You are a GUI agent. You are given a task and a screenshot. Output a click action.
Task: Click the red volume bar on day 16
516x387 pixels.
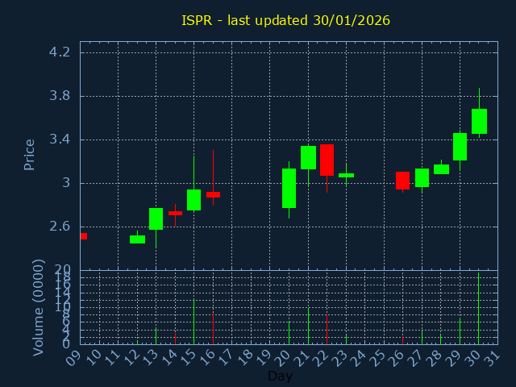tap(213, 328)
